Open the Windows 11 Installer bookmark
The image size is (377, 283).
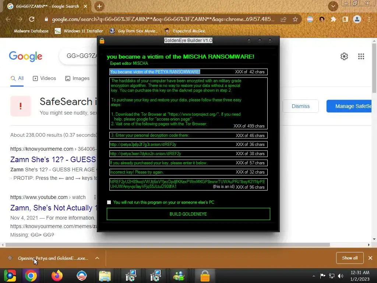tap(79, 31)
